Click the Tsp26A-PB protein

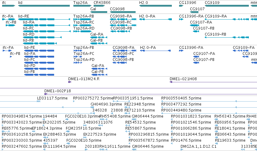(78, 51)
